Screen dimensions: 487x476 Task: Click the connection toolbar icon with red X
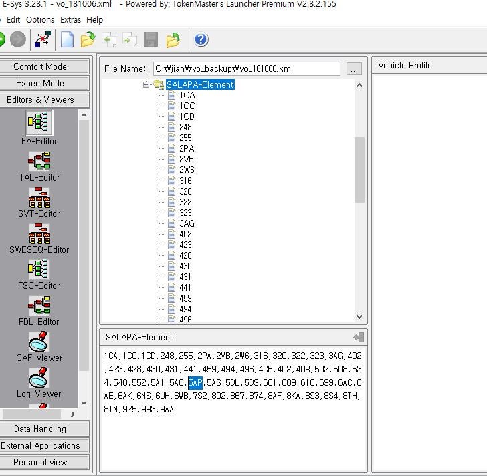pyautogui.click(x=43, y=40)
